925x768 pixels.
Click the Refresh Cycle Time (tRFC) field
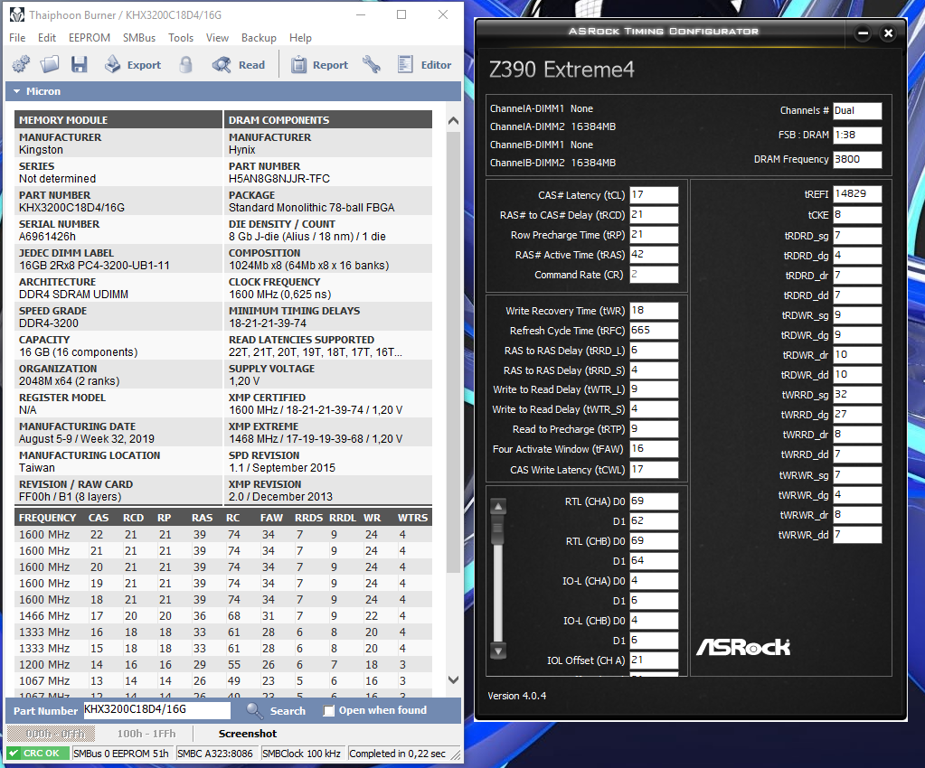655,330
